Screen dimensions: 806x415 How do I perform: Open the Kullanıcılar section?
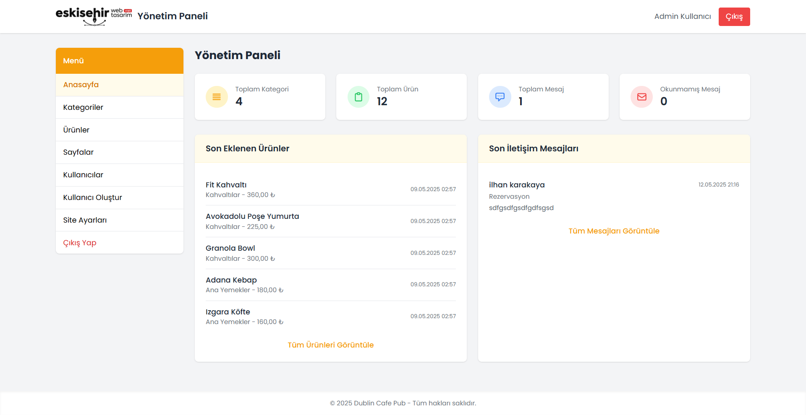pyautogui.click(x=83, y=175)
